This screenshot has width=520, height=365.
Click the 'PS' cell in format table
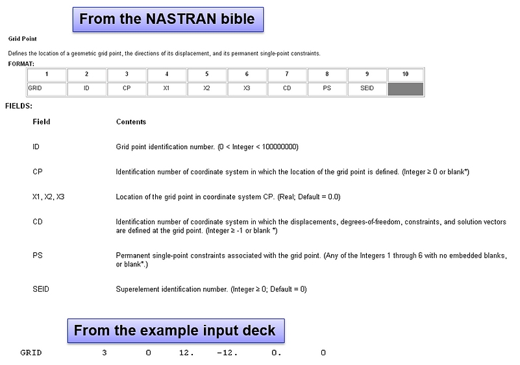[327, 89]
